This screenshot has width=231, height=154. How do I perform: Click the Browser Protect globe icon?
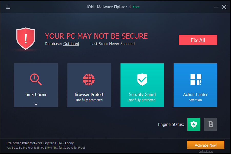click(x=89, y=80)
